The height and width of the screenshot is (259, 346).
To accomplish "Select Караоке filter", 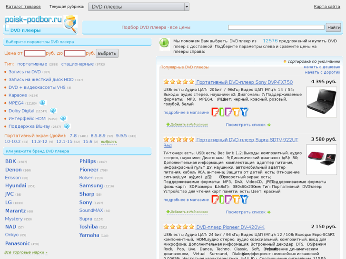I will pyautogui.click(x=18, y=95).
